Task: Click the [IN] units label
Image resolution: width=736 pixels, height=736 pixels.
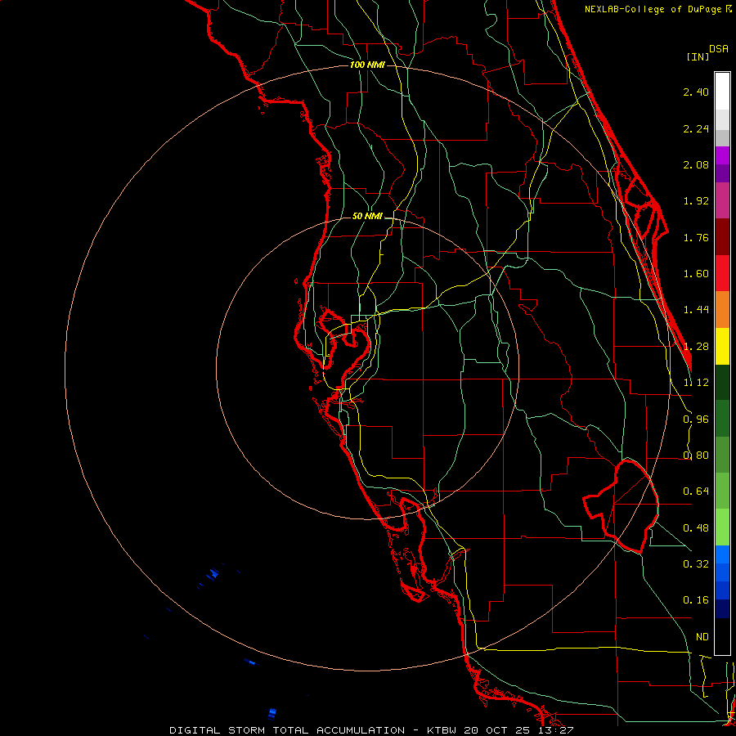Action: click(x=698, y=56)
